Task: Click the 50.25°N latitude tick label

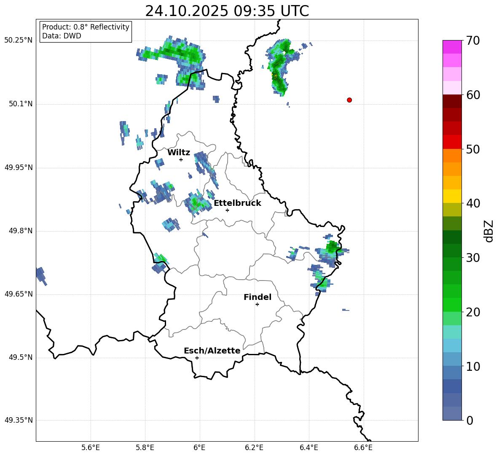Action: pyautogui.click(x=19, y=40)
